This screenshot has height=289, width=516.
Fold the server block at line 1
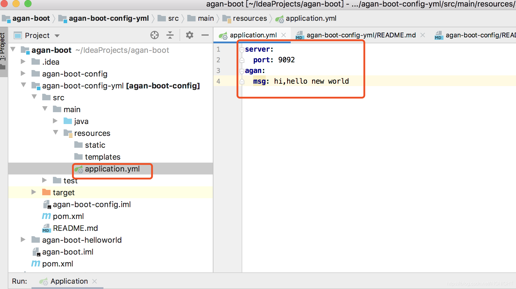242,50
